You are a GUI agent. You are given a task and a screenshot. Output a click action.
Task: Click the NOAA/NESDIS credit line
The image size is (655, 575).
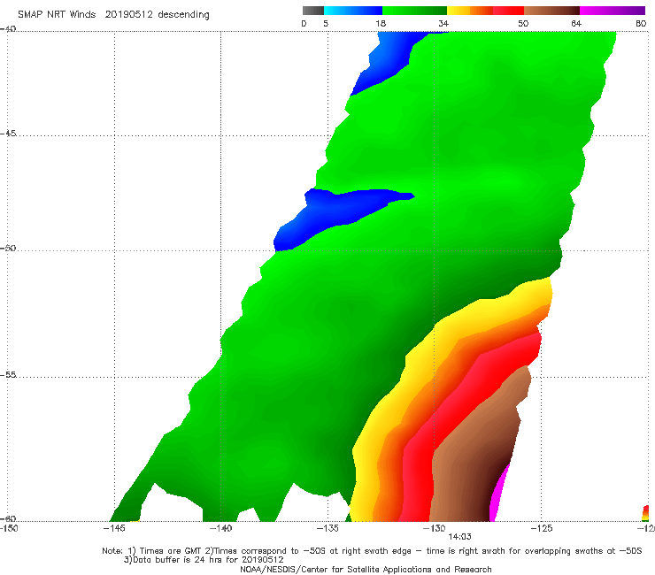366,569
